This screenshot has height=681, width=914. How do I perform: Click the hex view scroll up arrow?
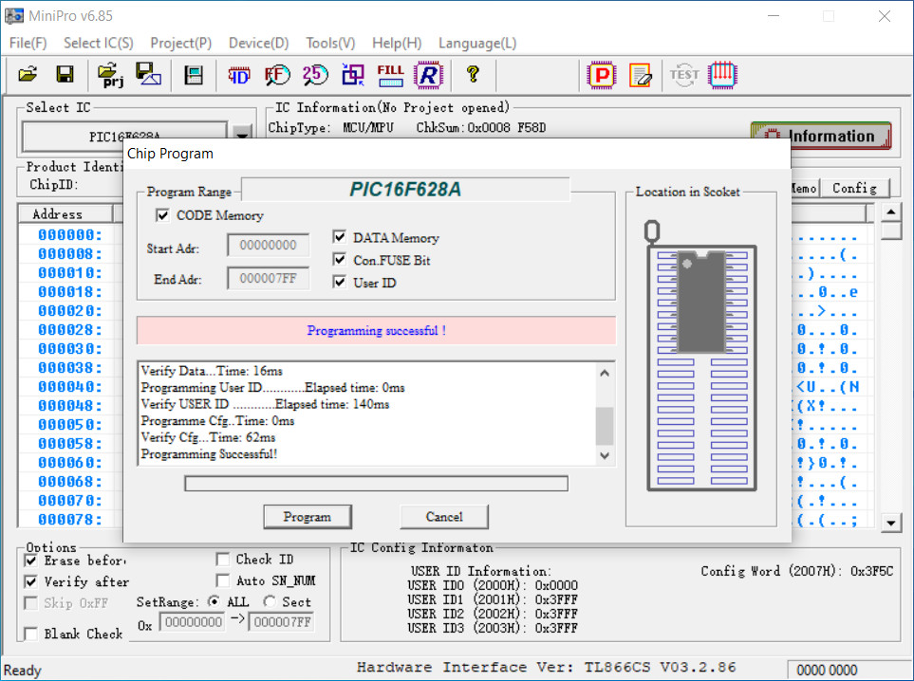click(x=890, y=212)
